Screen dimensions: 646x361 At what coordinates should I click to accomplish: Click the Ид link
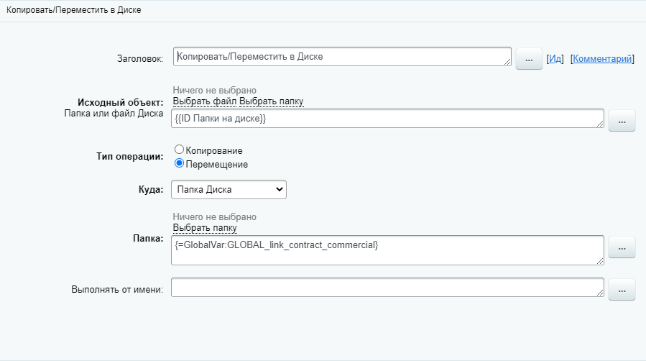(555, 59)
